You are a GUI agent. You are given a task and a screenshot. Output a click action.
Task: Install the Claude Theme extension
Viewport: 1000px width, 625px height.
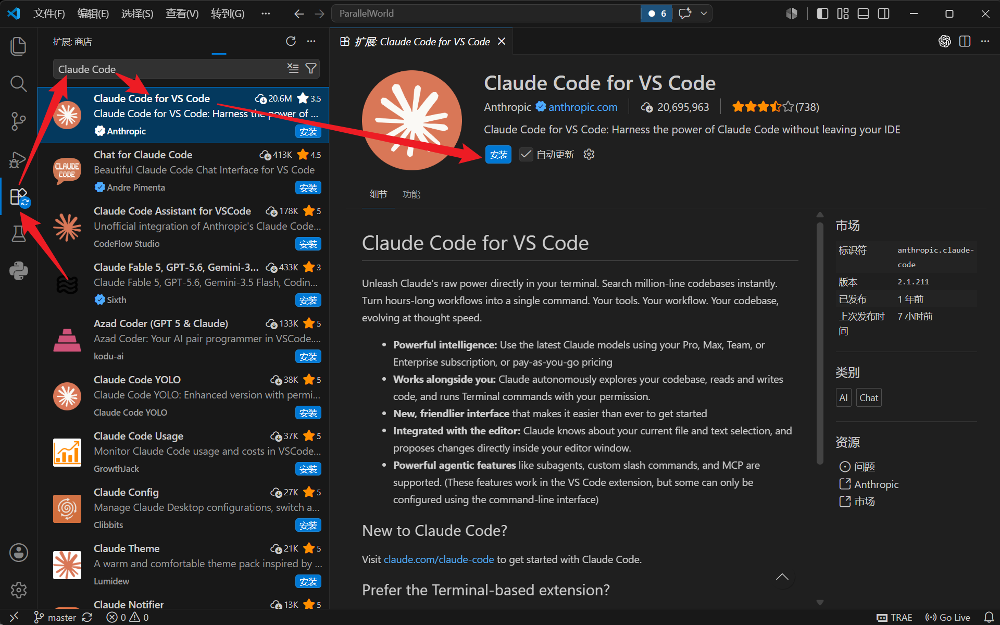(x=308, y=581)
